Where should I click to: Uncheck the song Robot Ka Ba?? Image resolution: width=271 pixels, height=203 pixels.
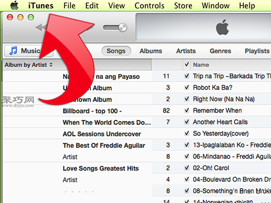click(187, 88)
